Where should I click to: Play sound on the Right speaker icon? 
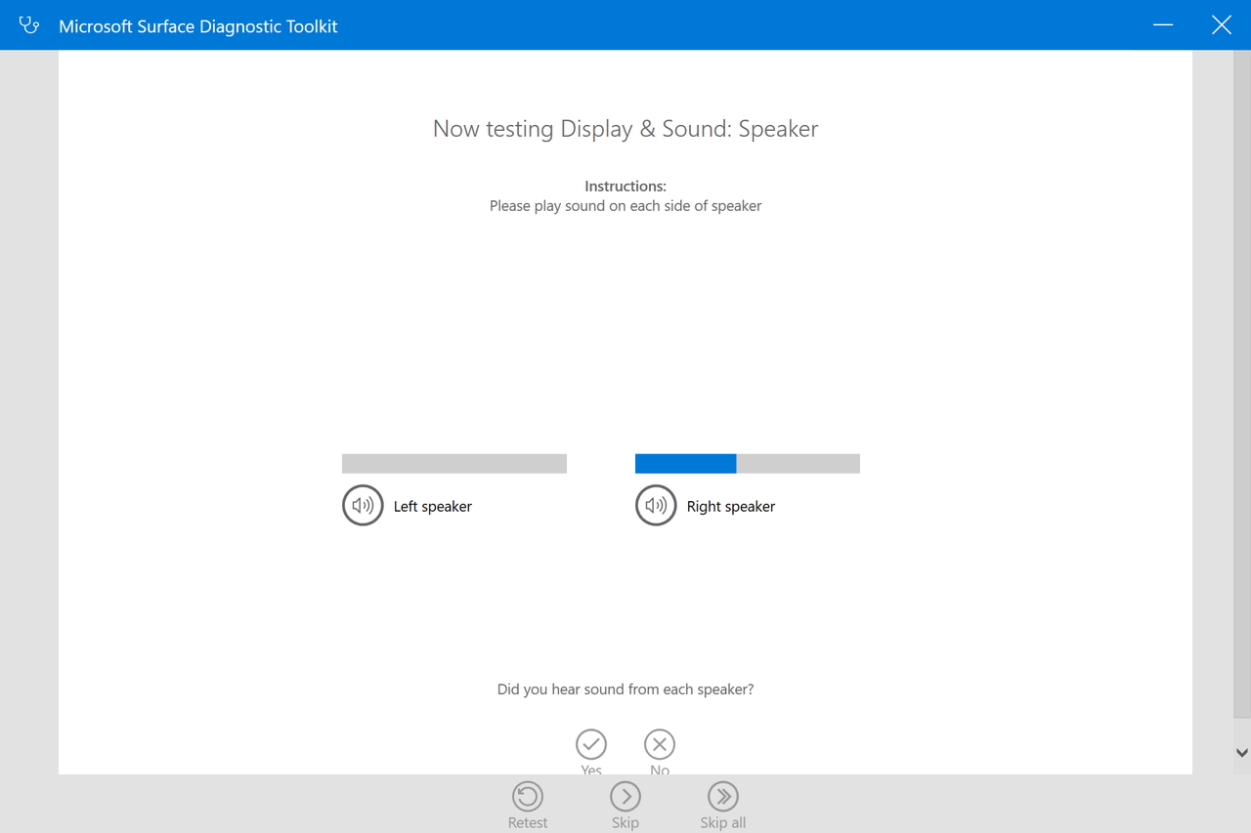tap(656, 506)
